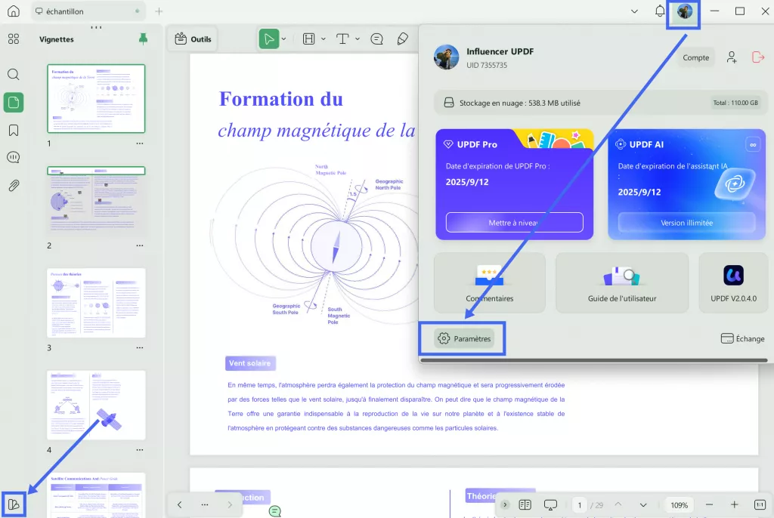Screen dimensions: 774x518
Task: Toggle presentation mode in the bottom bar
Action: (x=550, y=504)
